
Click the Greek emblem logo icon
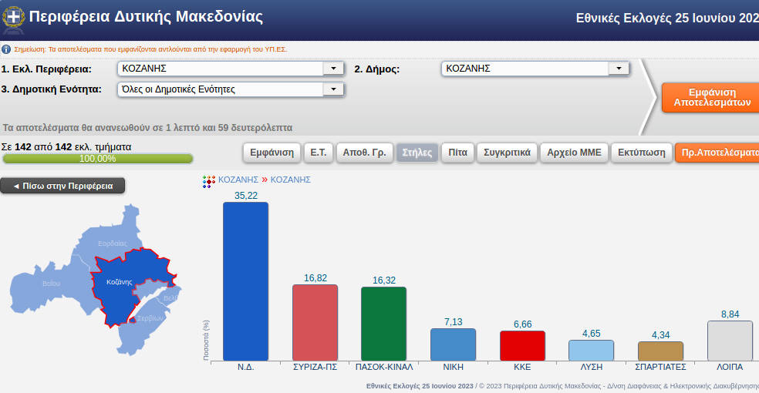pos(13,16)
